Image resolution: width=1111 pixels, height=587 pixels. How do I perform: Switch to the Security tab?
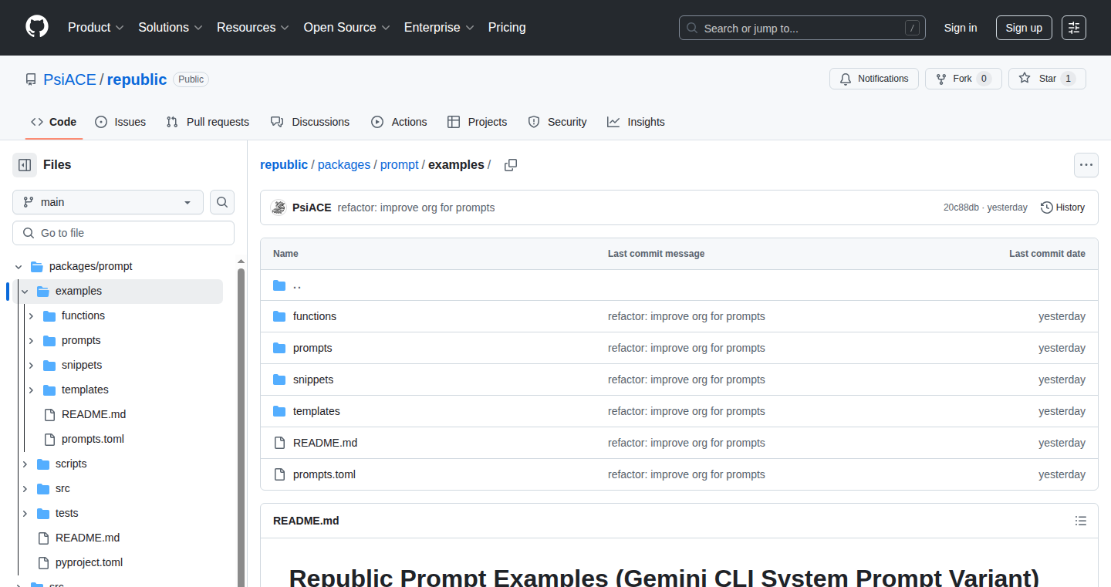point(557,122)
